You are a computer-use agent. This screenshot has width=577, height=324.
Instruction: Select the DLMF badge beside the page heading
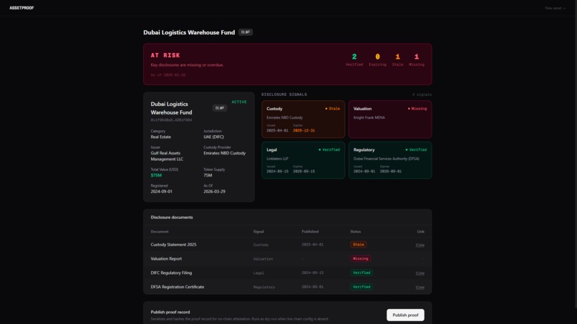[246, 32]
